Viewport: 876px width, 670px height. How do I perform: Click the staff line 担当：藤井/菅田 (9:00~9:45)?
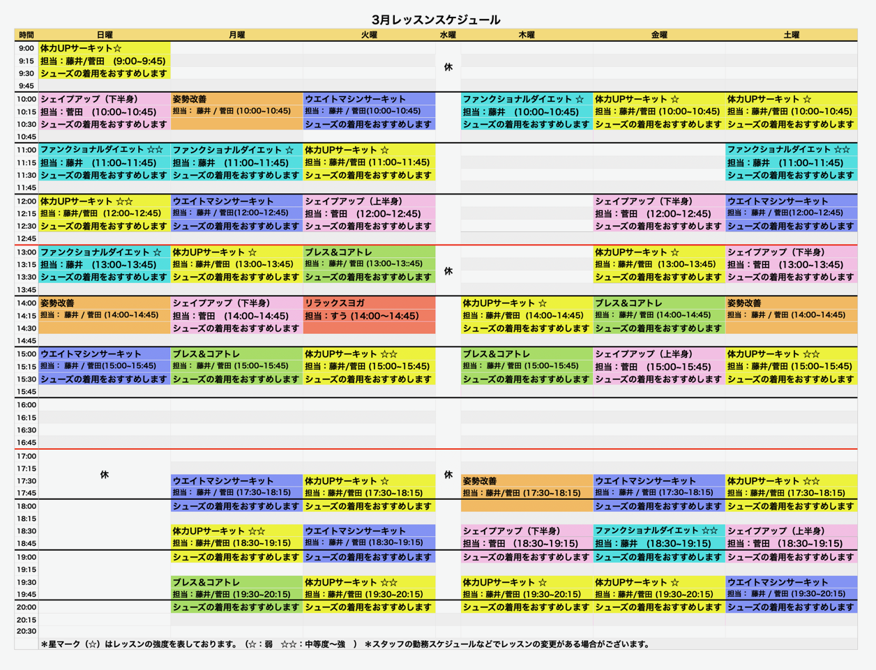pos(103,61)
